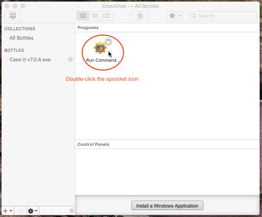Close the CrossOver window
Viewport: 262px width, 217px height.
tap(7, 6)
